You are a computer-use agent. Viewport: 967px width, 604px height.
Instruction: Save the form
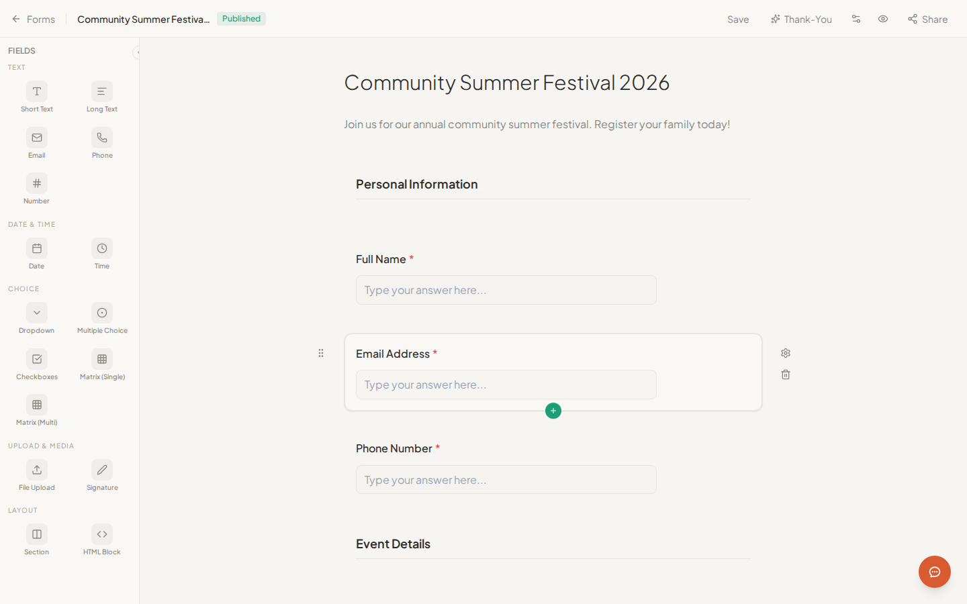pos(737,19)
